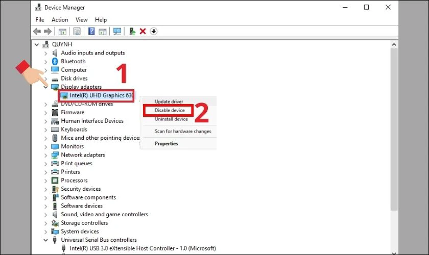
Task: Expand Human Interface Devices
Action: point(45,121)
